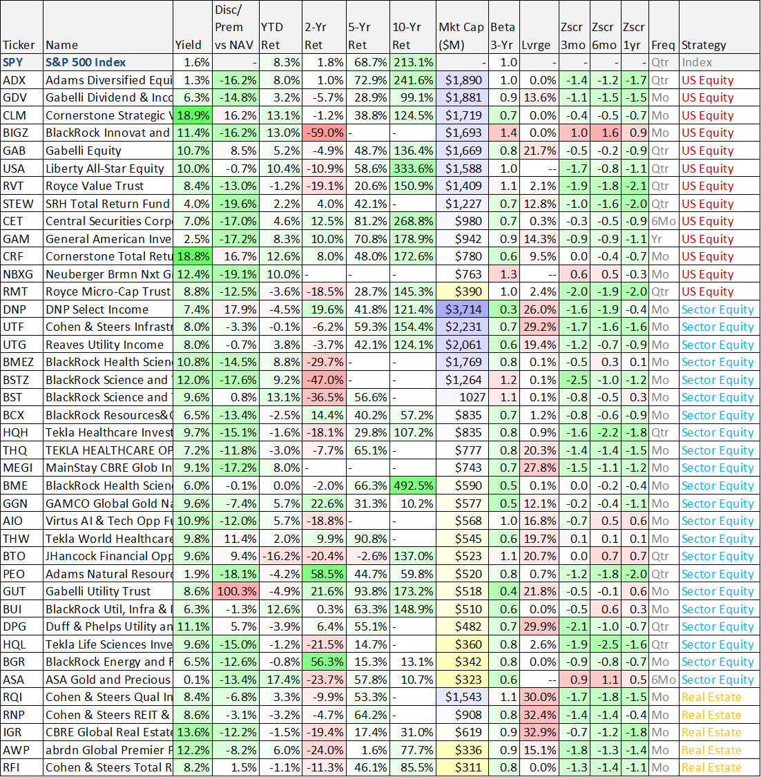Screen dimensions: 761x777
Task: Select the Lvrge column header
Action: tap(539, 27)
